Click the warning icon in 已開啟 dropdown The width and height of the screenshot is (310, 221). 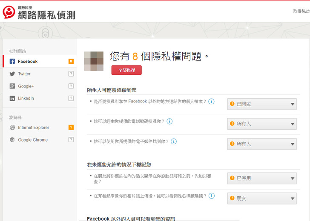click(x=232, y=104)
